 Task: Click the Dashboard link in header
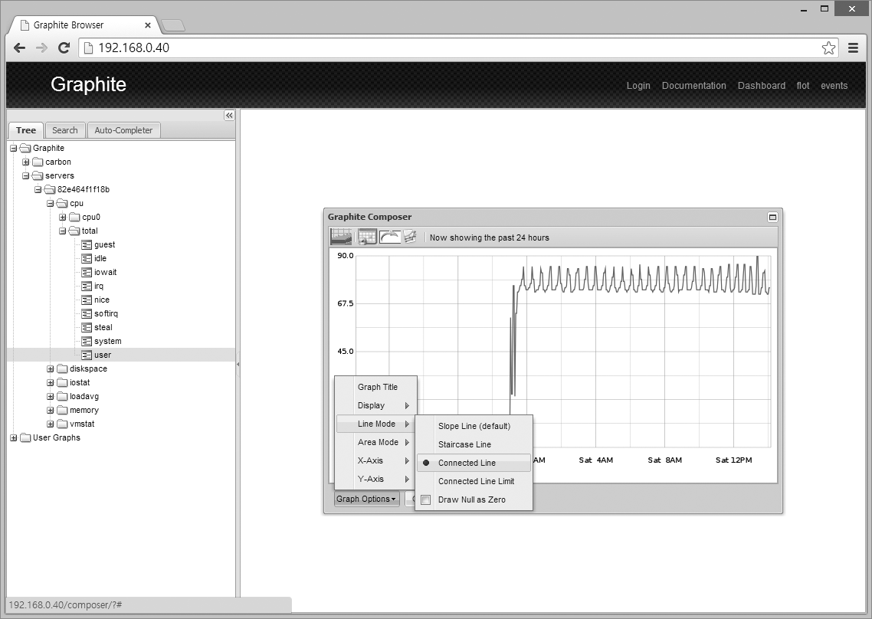click(761, 86)
